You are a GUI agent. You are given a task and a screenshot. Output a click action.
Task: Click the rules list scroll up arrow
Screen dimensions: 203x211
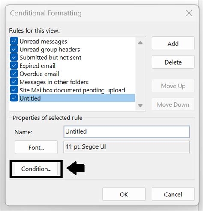(x=140, y=42)
